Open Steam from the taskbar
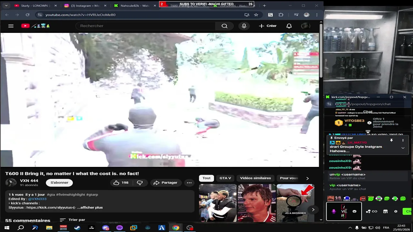This screenshot has height=232, width=413. 77,228
